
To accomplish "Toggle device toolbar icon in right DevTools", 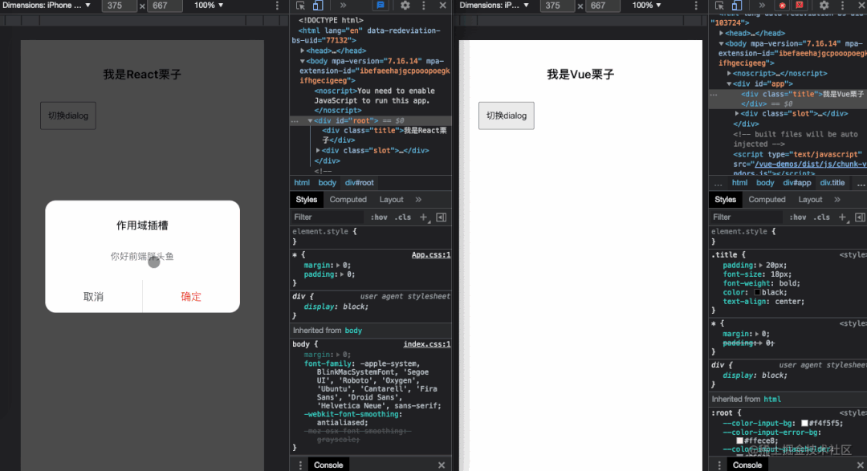I will point(737,6).
